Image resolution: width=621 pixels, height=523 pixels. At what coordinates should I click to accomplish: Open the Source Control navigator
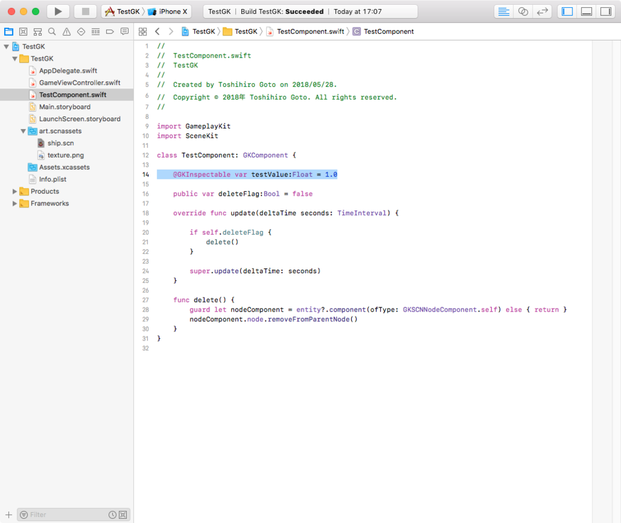coord(24,32)
